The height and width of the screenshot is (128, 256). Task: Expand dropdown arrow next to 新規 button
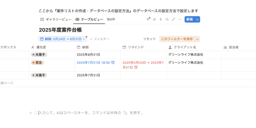[197, 19]
